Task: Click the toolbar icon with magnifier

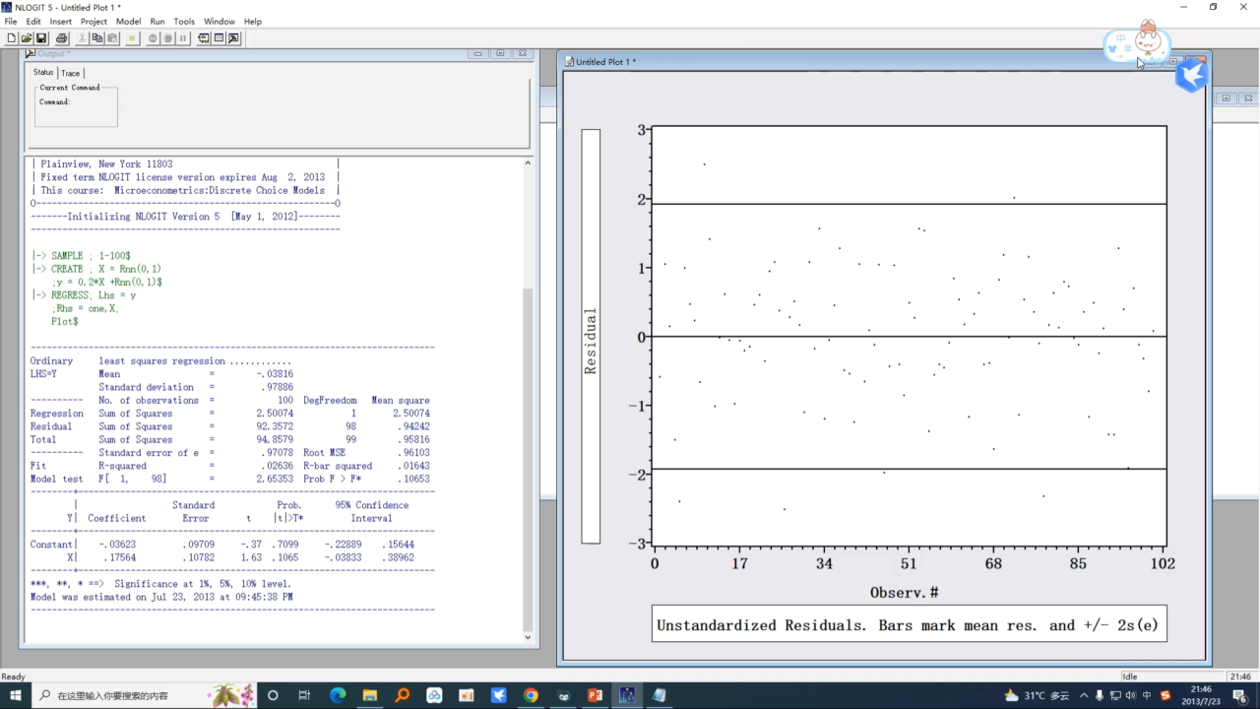Action: (x=233, y=38)
